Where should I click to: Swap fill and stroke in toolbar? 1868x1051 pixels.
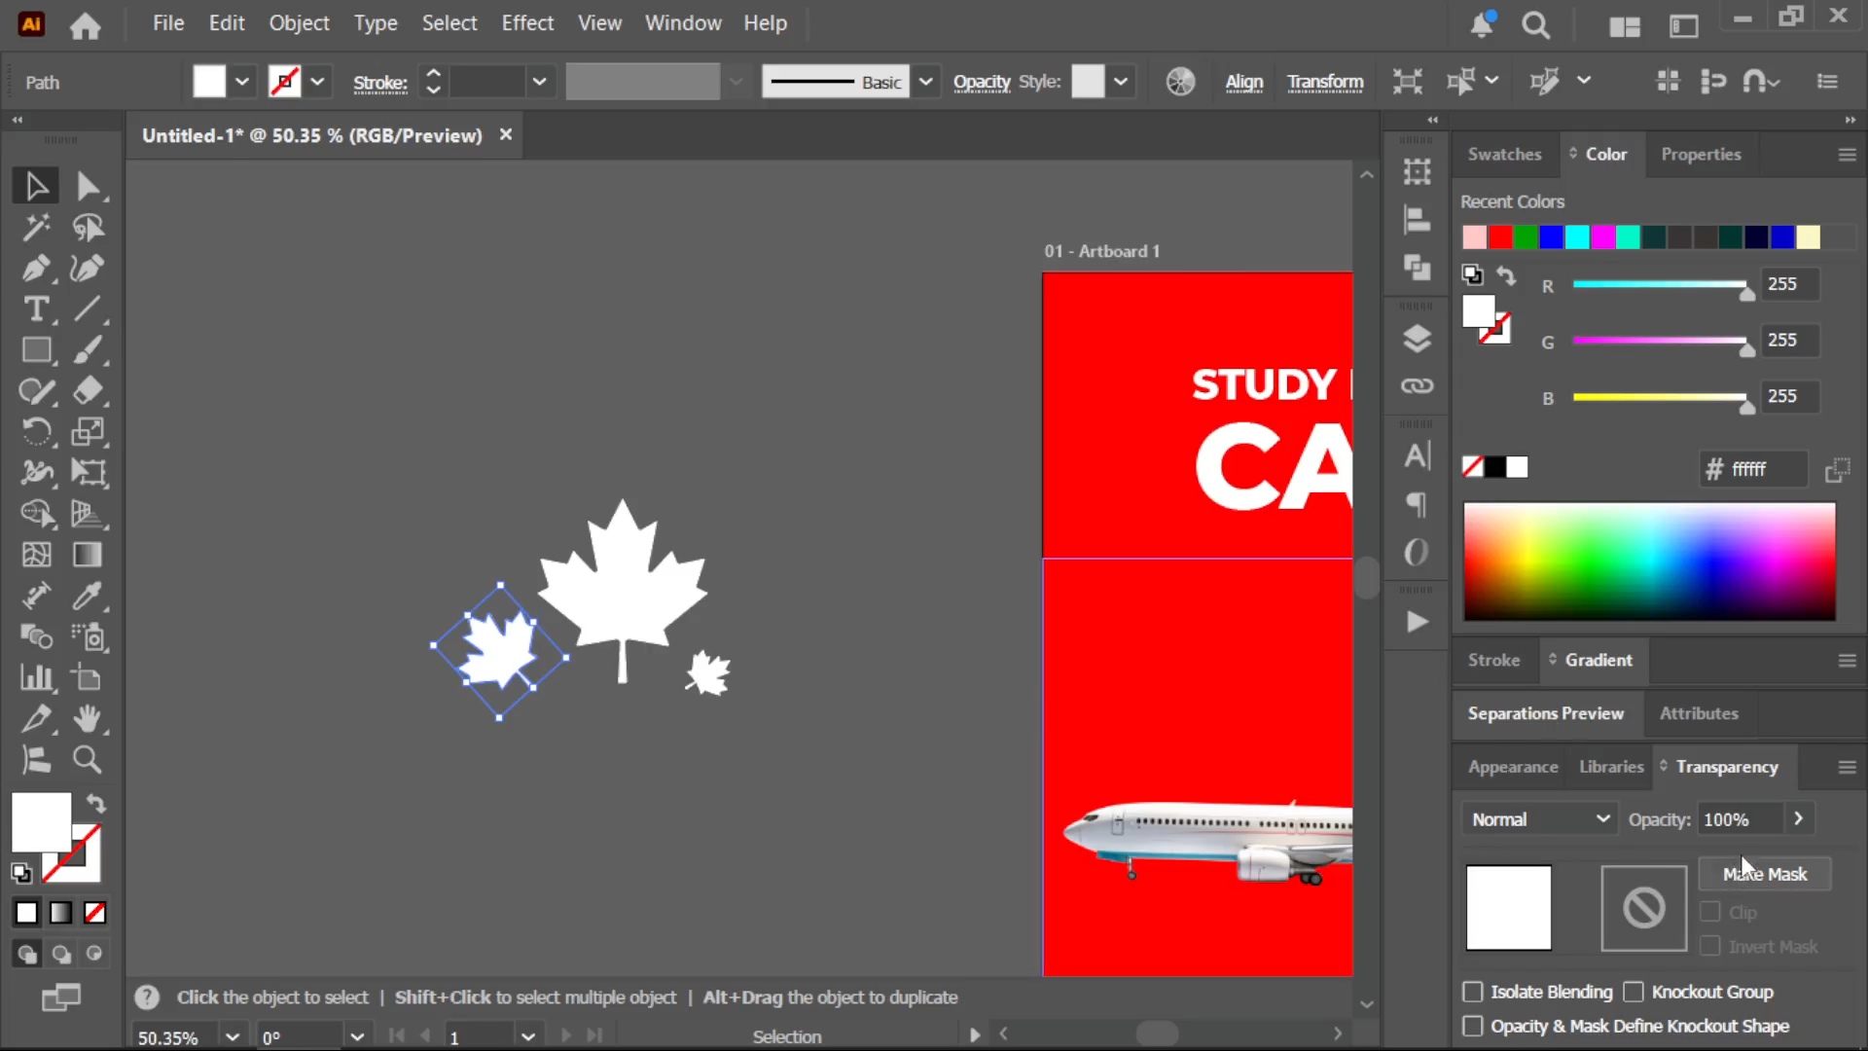coord(95,804)
